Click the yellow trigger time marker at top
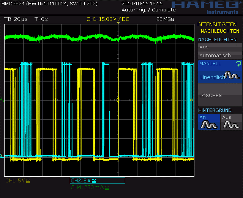Image resolution: width=243 pixels, height=198 pixels. coord(118,24)
